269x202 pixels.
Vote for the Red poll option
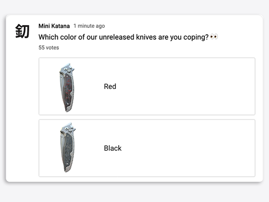click(147, 87)
